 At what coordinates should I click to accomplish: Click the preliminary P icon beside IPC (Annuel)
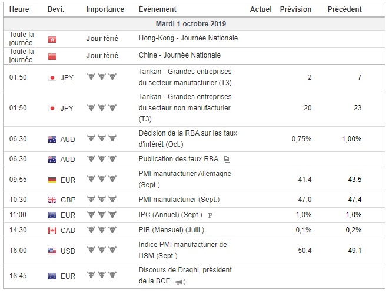click(210, 215)
